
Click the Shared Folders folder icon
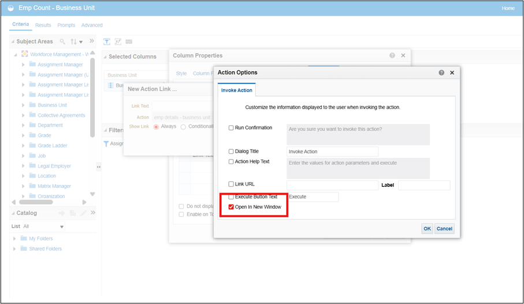click(x=24, y=249)
